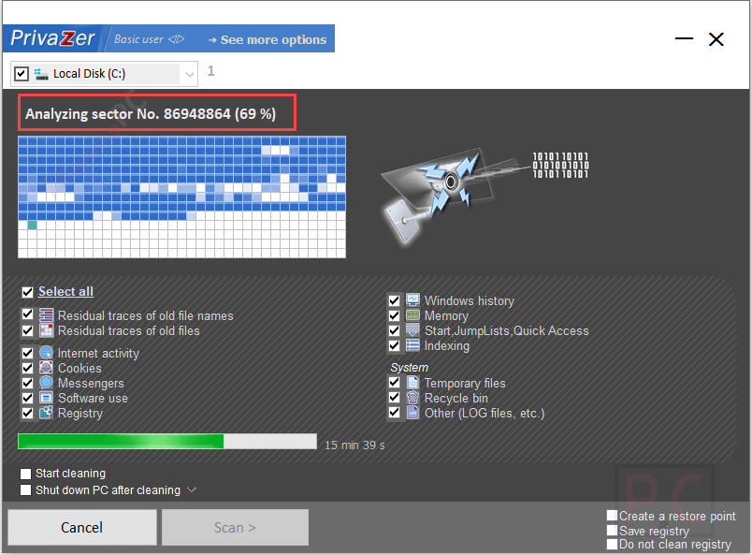752x555 pixels.
Task: Click the teal current-sector block in map
Action: tap(32, 225)
